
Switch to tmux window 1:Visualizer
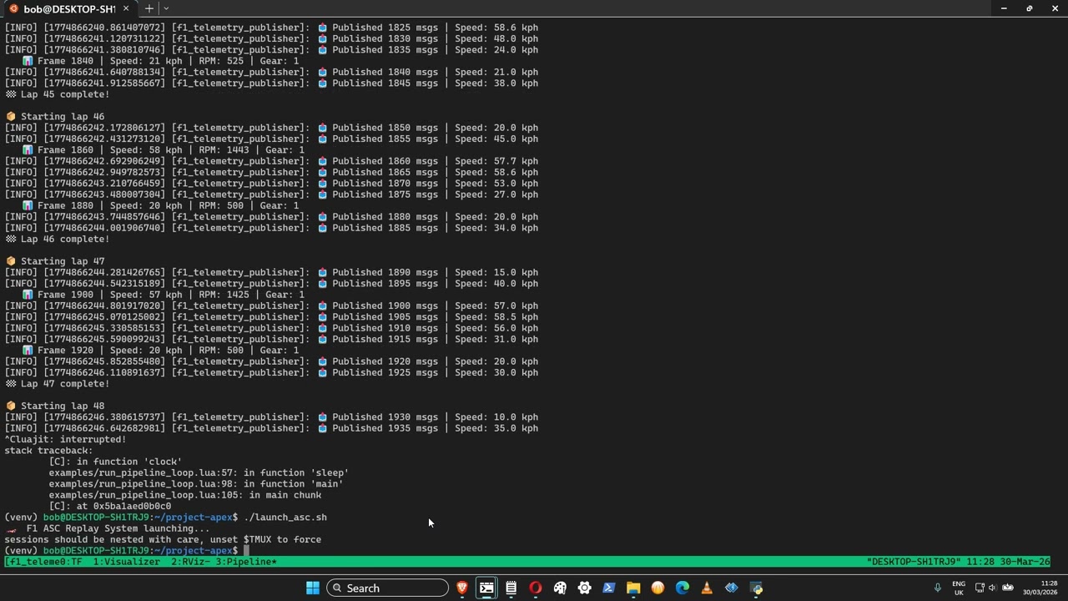pyautogui.click(x=126, y=562)
